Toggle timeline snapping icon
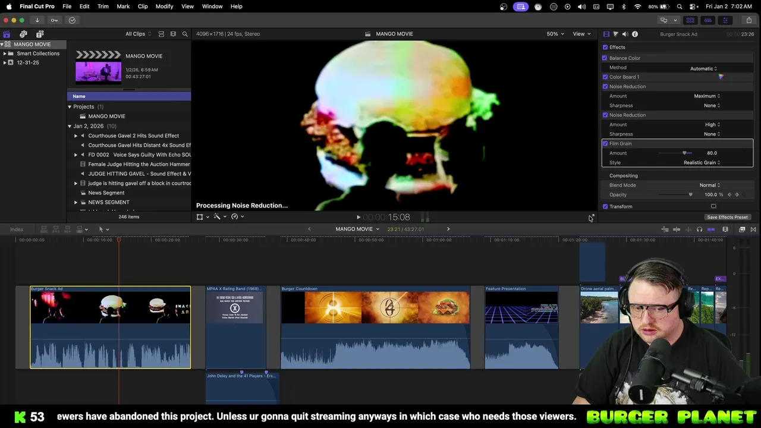 (x=711, y=229)
